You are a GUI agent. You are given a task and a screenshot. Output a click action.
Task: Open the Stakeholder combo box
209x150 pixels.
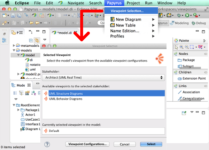[x=104, y=77]
